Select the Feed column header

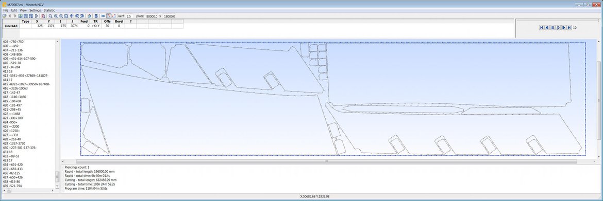click(84, 22)
